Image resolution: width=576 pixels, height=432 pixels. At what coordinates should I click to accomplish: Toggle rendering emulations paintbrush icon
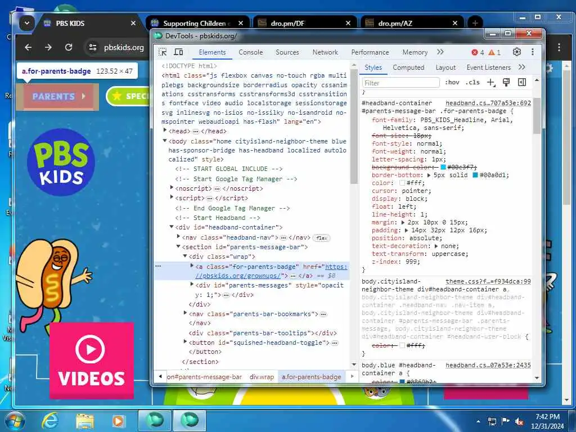coord(506,82)
